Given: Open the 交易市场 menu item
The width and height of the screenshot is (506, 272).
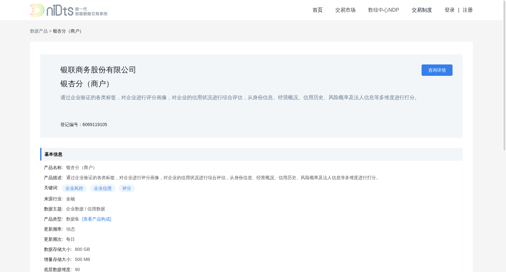Looking at the screenshot, I should pos(345,10).
